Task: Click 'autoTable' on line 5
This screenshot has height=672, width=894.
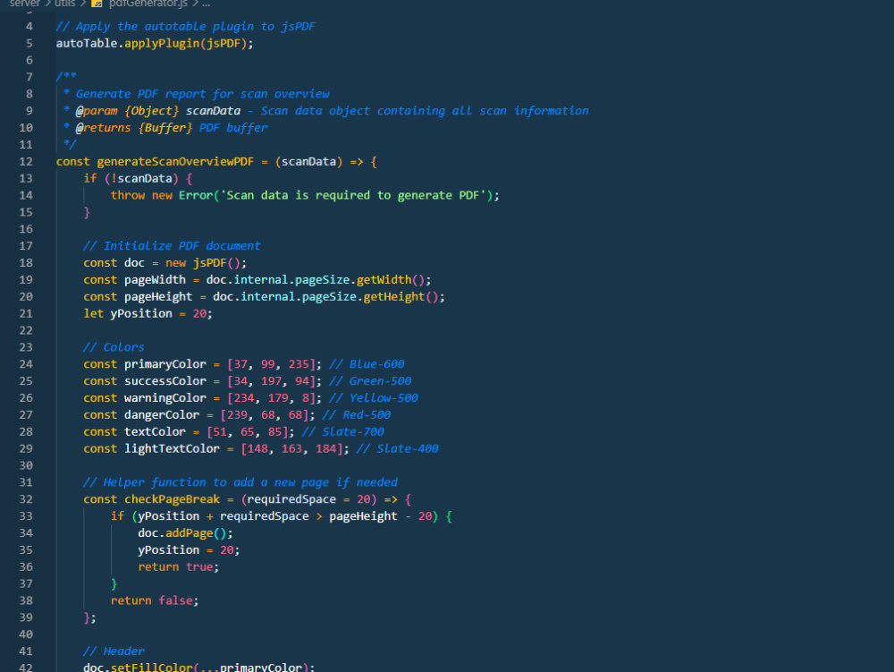Action: pyautogui.click(x=87, y=43)
